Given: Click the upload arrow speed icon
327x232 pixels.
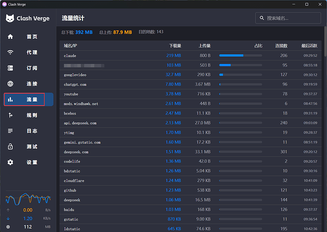Looking at the screenshot, I should click(8, 210).
